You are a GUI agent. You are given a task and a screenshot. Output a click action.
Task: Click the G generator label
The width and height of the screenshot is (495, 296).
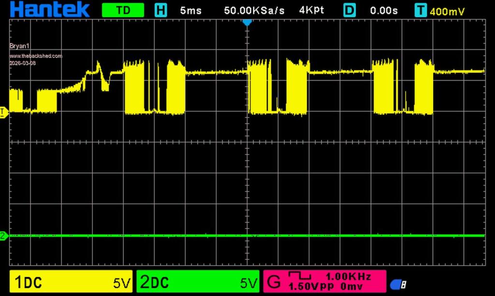tap(273, 282)
